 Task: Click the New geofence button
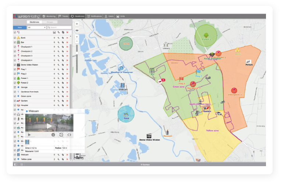[x=20, y=27]
